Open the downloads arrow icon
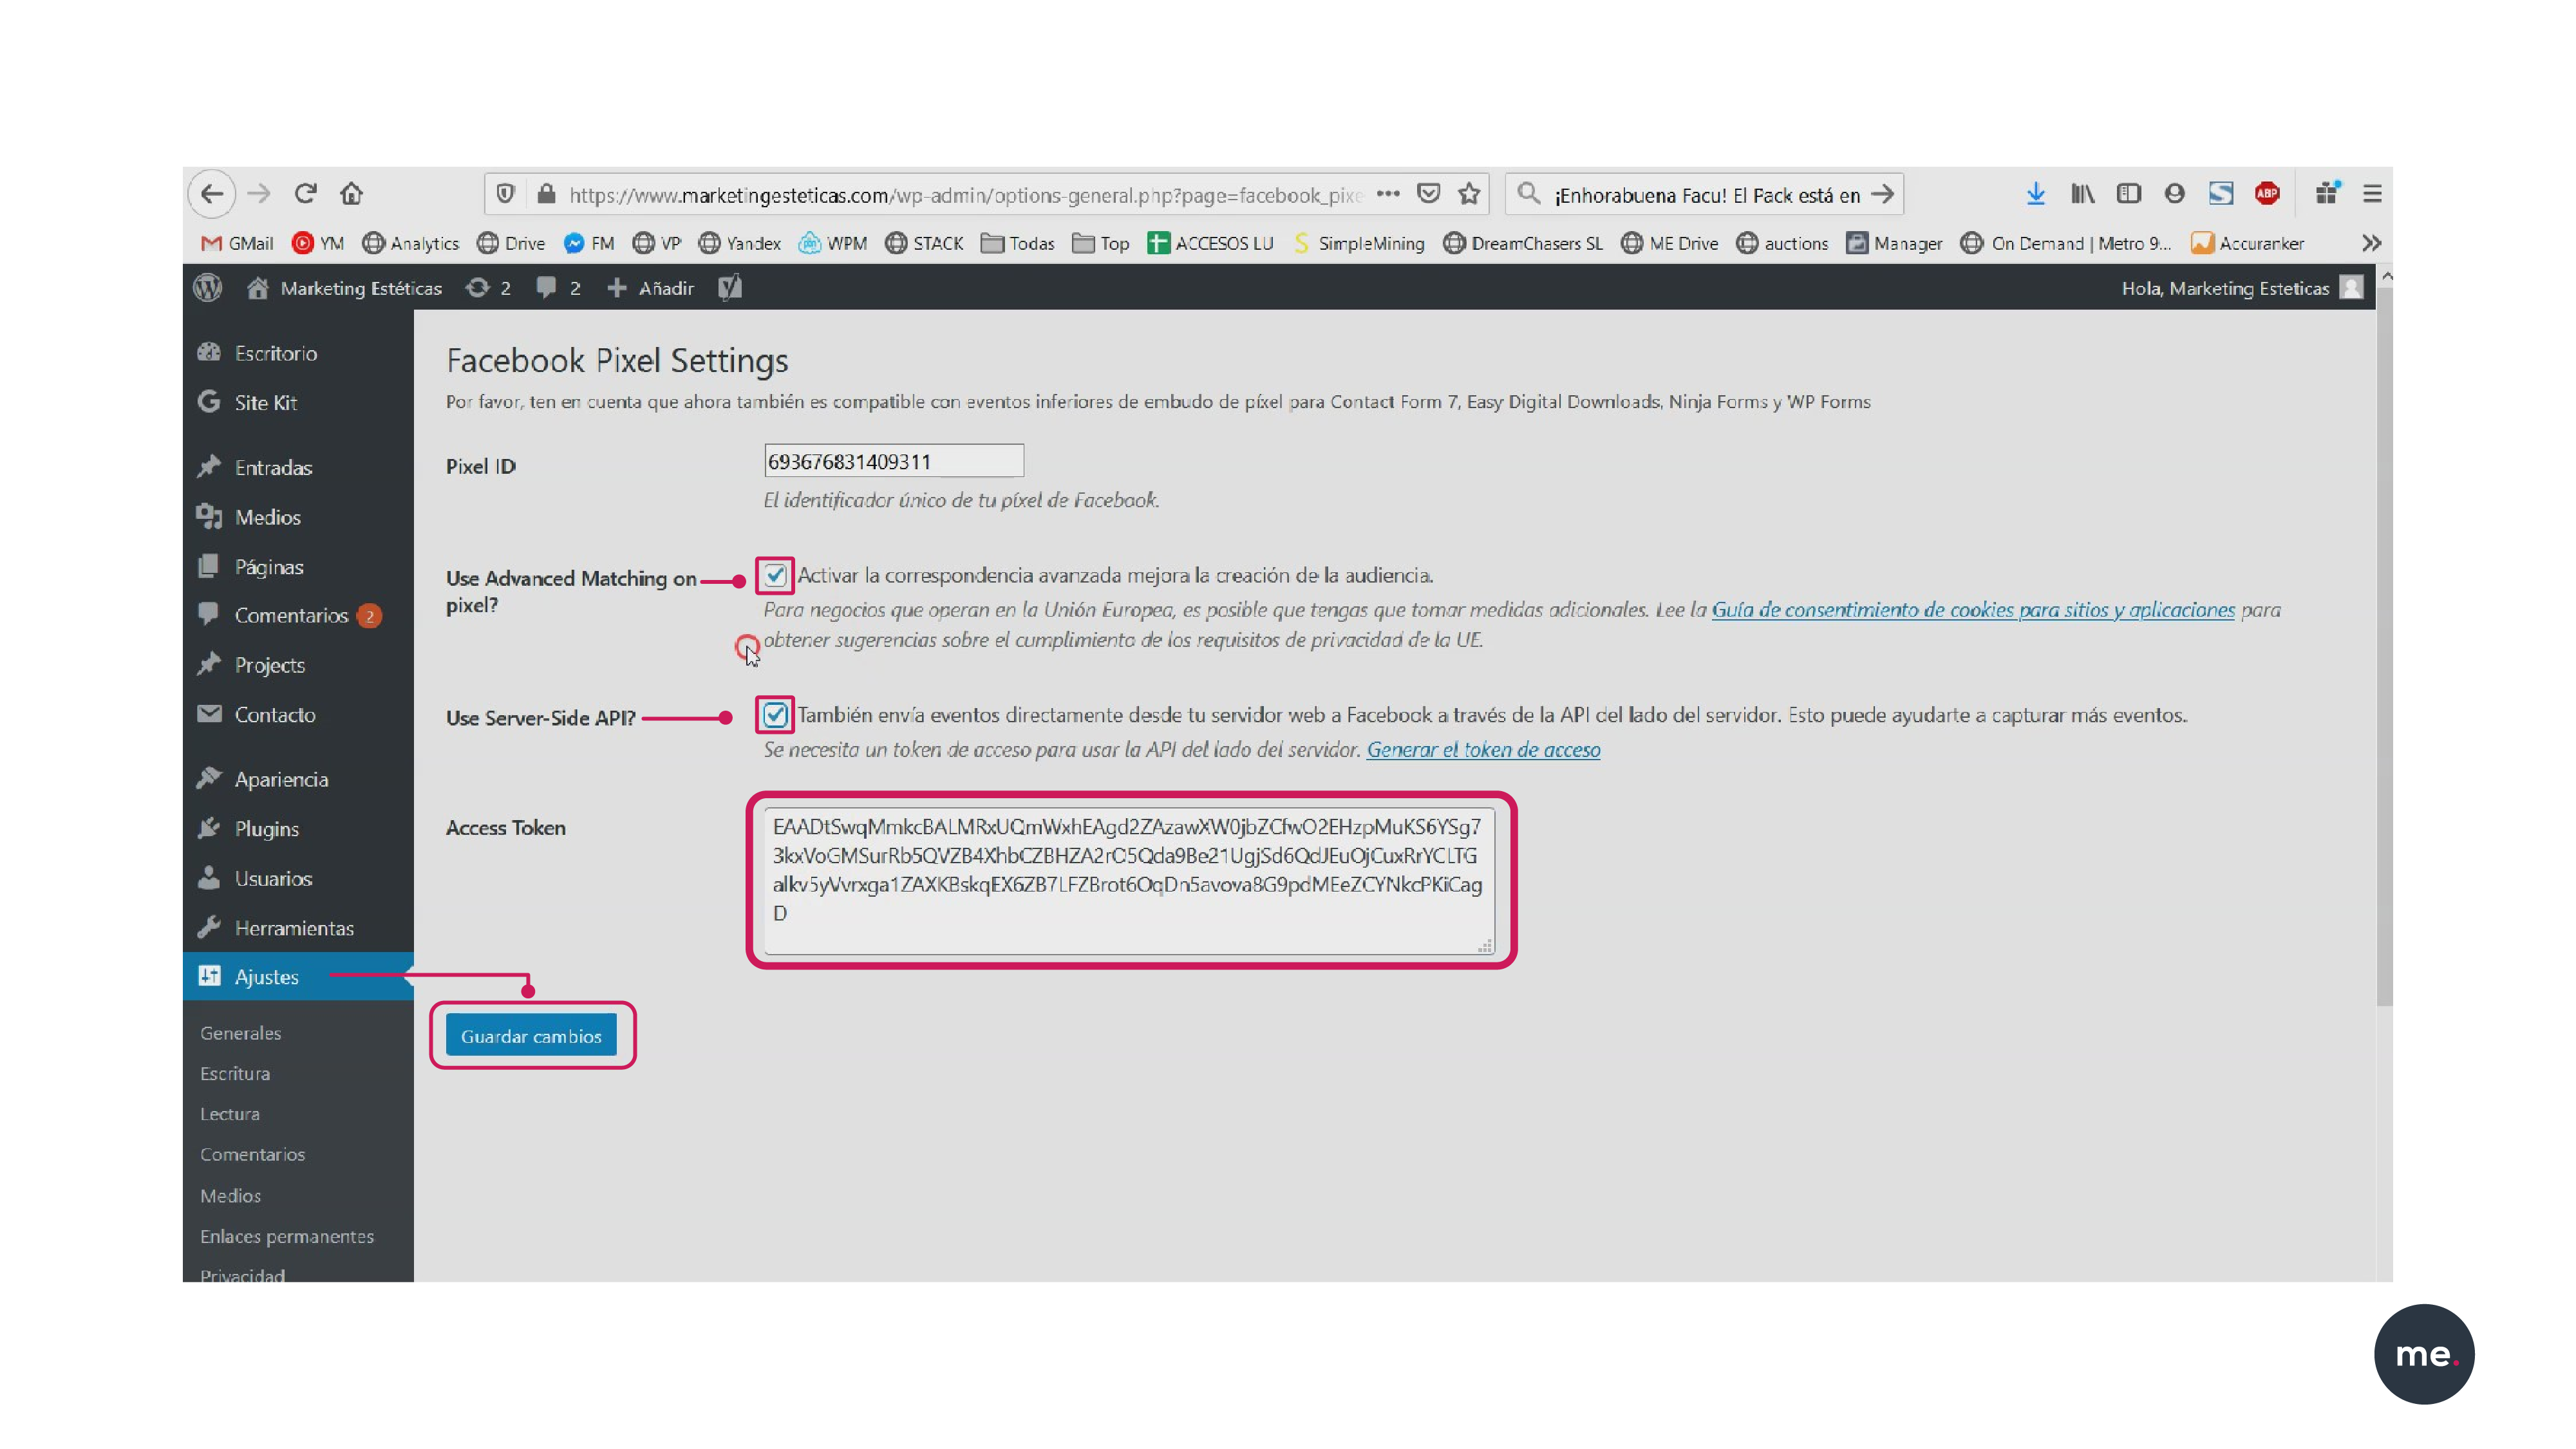 2035,194
